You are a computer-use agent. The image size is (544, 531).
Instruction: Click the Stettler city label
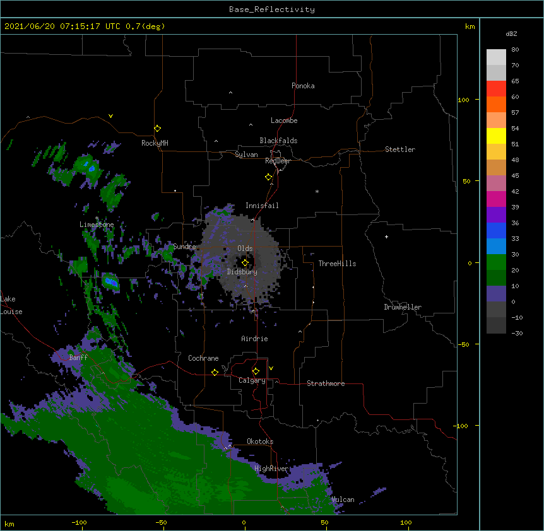(x=400, y=149)
